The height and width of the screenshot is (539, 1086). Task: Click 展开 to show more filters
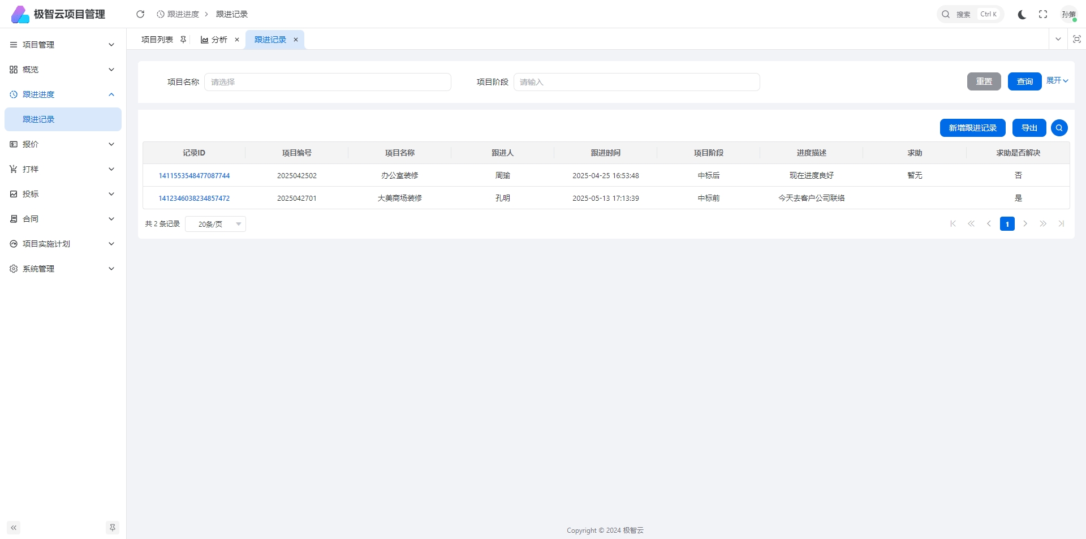coord(1057,81)
